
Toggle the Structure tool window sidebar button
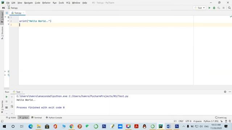point(2,33)
